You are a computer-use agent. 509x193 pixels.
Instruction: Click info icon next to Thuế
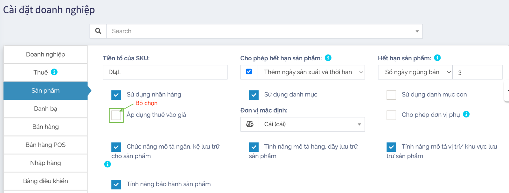point(54,72)
